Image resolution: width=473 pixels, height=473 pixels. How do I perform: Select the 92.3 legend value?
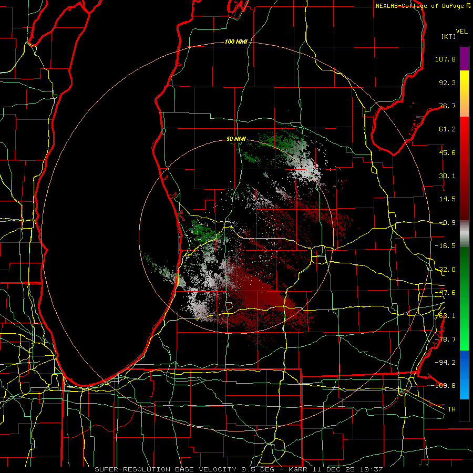pyautogui.click(x=447, y=83)
